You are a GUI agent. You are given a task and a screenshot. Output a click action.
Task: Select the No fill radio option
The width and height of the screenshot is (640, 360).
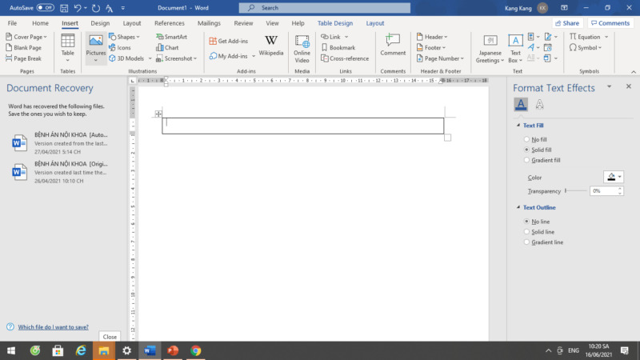[526, 139]
